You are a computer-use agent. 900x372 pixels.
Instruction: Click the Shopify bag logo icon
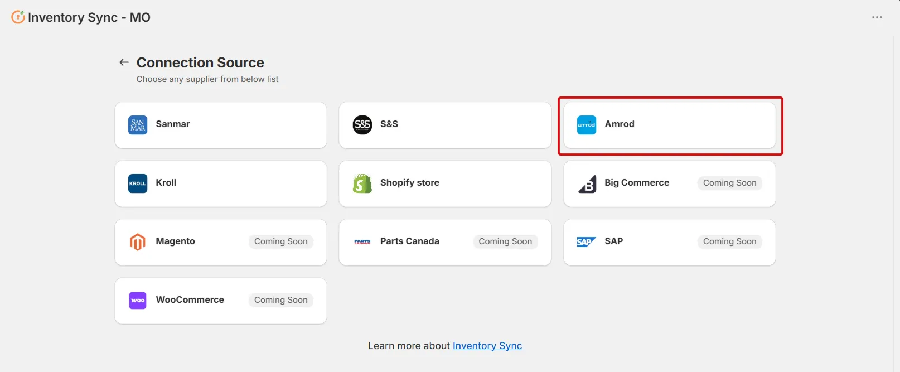(362, 183)
